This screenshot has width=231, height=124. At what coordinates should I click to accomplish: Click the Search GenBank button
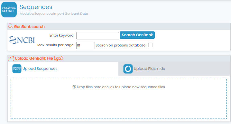coord(137,35)
